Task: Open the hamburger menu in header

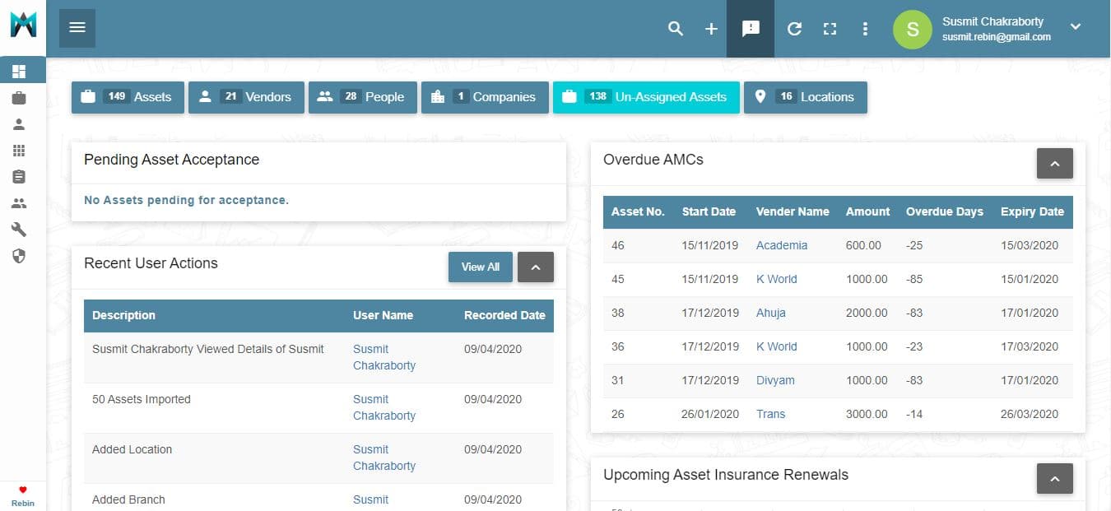Action: click(77, 28)
